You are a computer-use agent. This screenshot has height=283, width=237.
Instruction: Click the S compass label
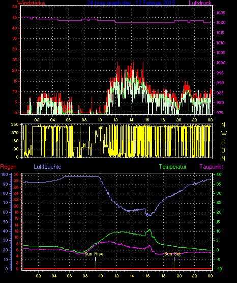[x=223, y=142]
